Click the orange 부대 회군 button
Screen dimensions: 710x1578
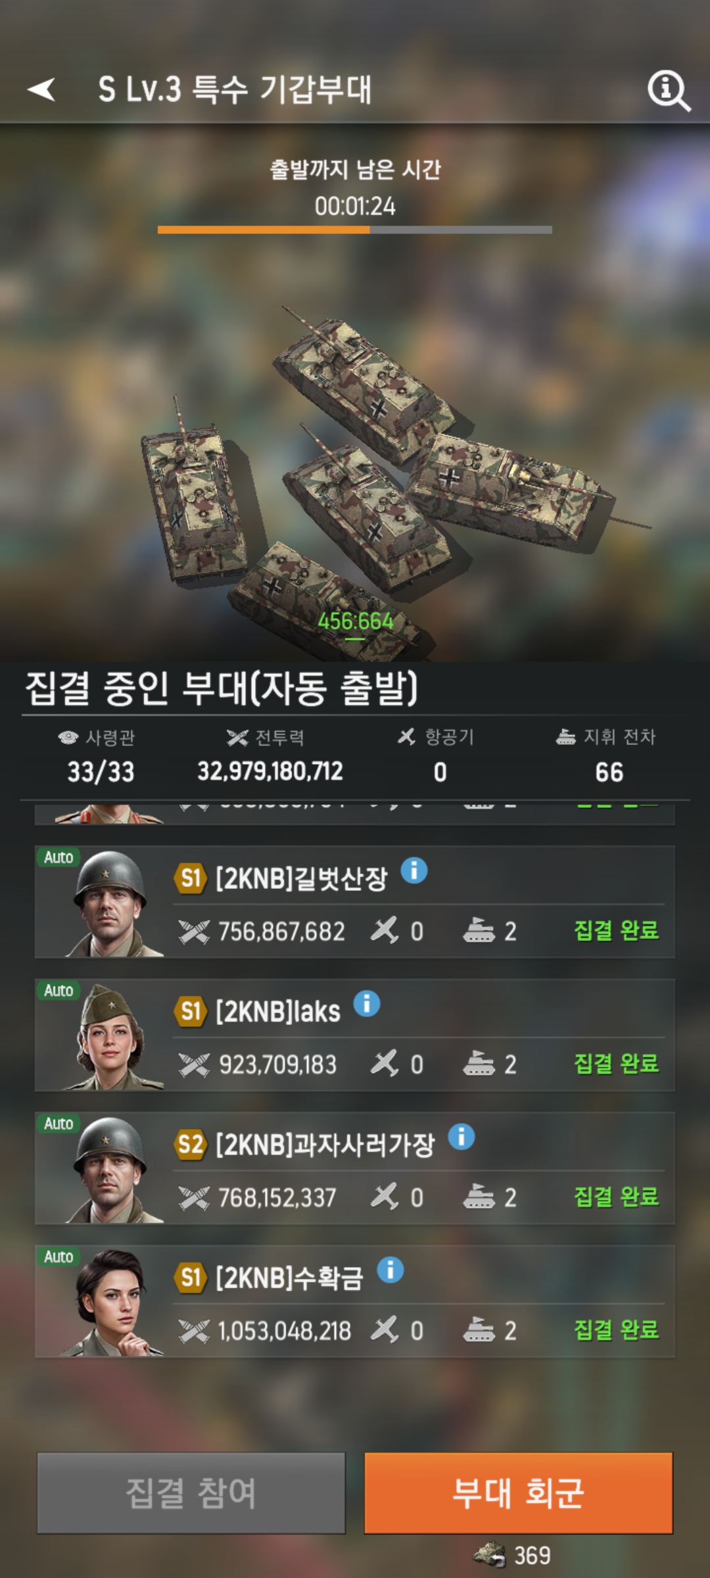tap(519, 1493)
